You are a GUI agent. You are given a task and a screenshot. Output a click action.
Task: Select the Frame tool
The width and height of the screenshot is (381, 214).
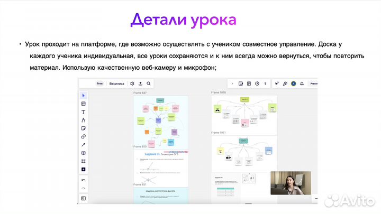(84, 161)
